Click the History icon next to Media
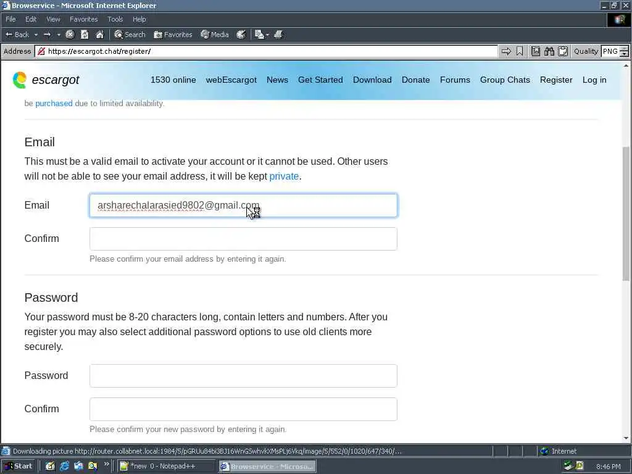Viewport: 632px width, 474px height. pos(241,35)
